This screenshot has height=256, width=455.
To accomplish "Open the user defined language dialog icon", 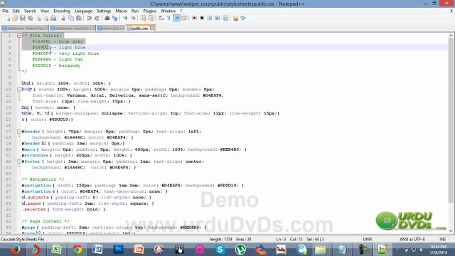I will click(x=184, y=18).
